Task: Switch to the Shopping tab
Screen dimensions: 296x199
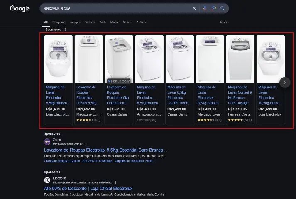Action: [59, 22]
